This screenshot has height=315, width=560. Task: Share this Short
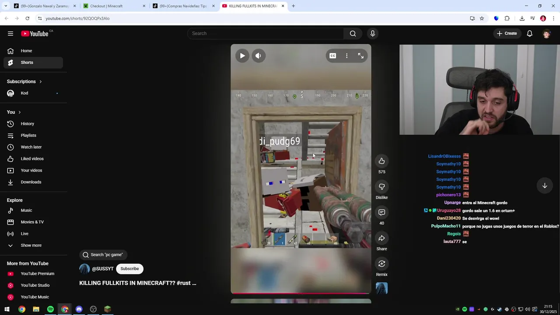(381, 238)
